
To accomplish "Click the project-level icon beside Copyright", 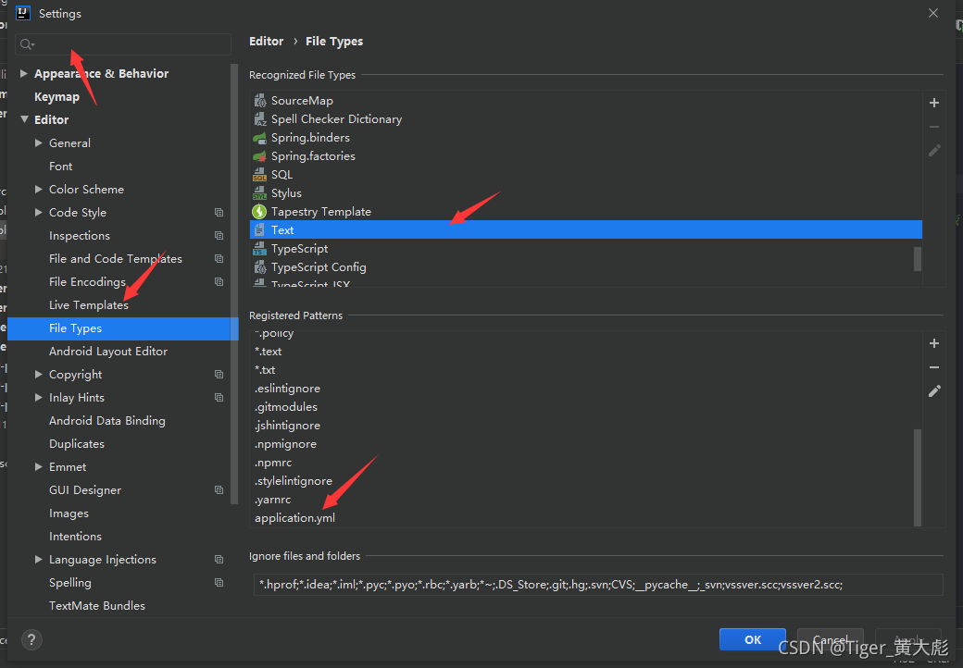I will point(219,374).
